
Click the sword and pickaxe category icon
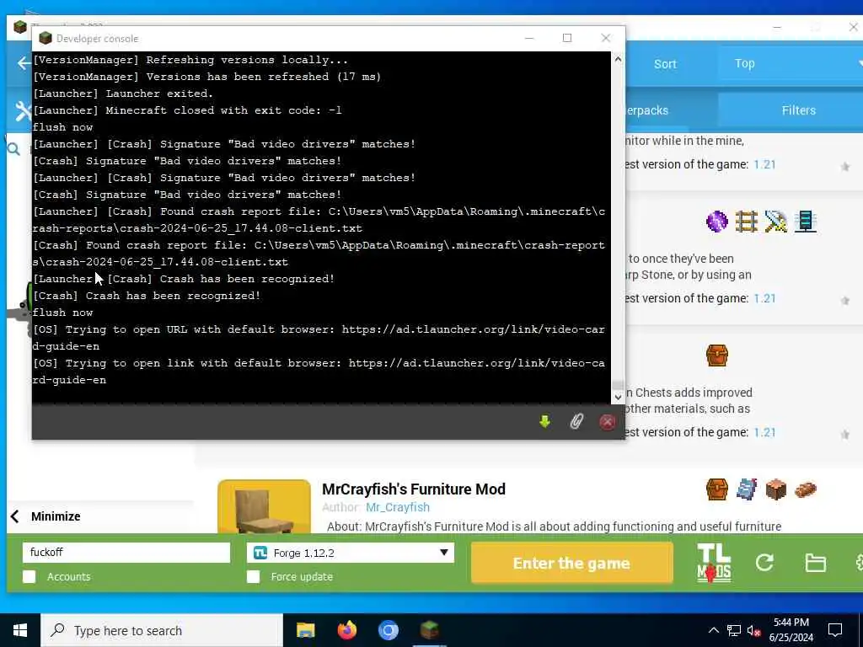(776, 222)
